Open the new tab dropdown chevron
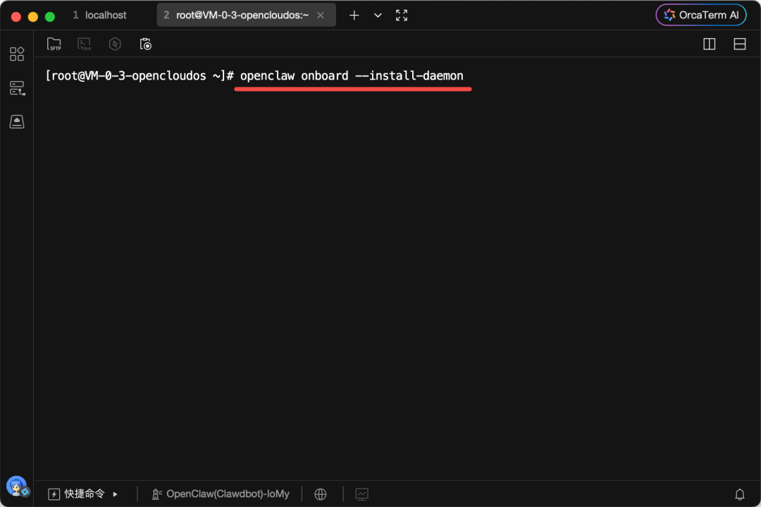The width and height of the screenshot is (761, 507). (378, 15)
